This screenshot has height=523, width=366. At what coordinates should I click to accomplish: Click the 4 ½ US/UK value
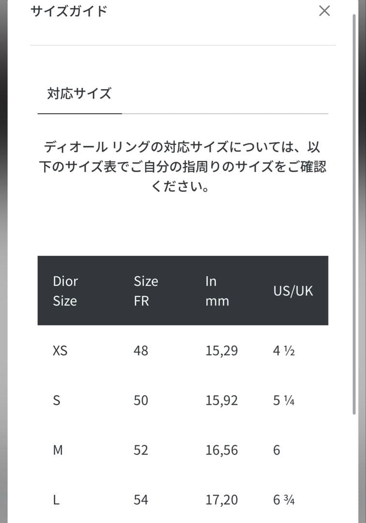tap(284, 351)
